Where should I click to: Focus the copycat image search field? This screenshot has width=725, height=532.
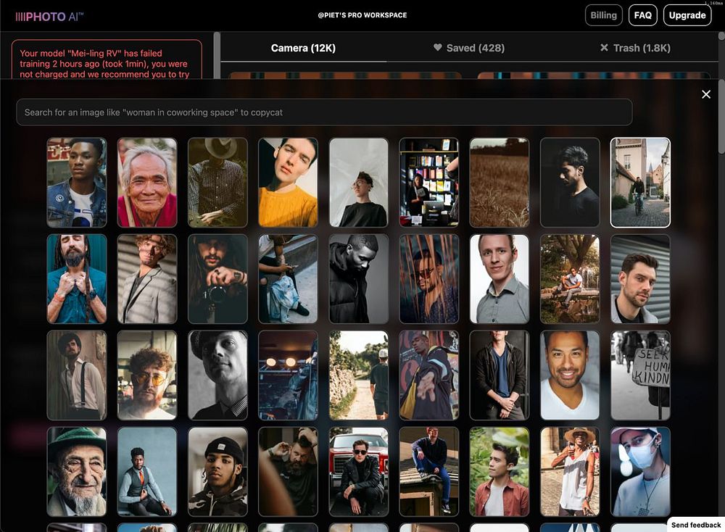click(x=324, y=112)
